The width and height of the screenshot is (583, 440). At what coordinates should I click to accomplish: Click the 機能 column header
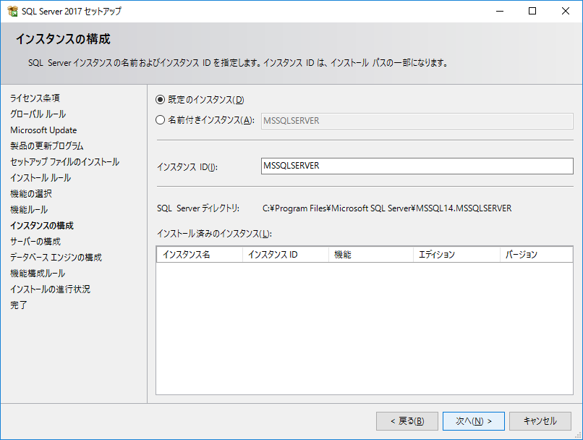click(x=371, y=255)
